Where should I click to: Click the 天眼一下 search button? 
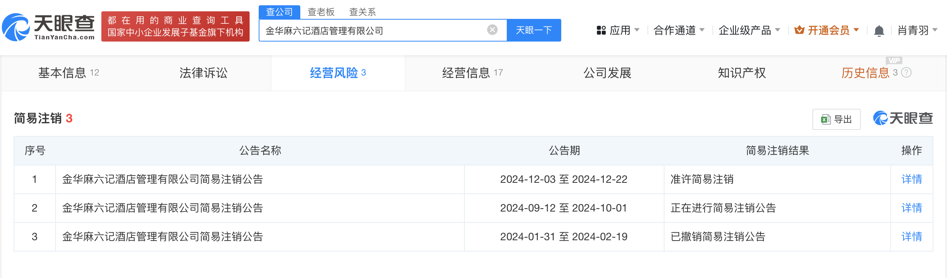pyautogui.click(x=534, y=30)
